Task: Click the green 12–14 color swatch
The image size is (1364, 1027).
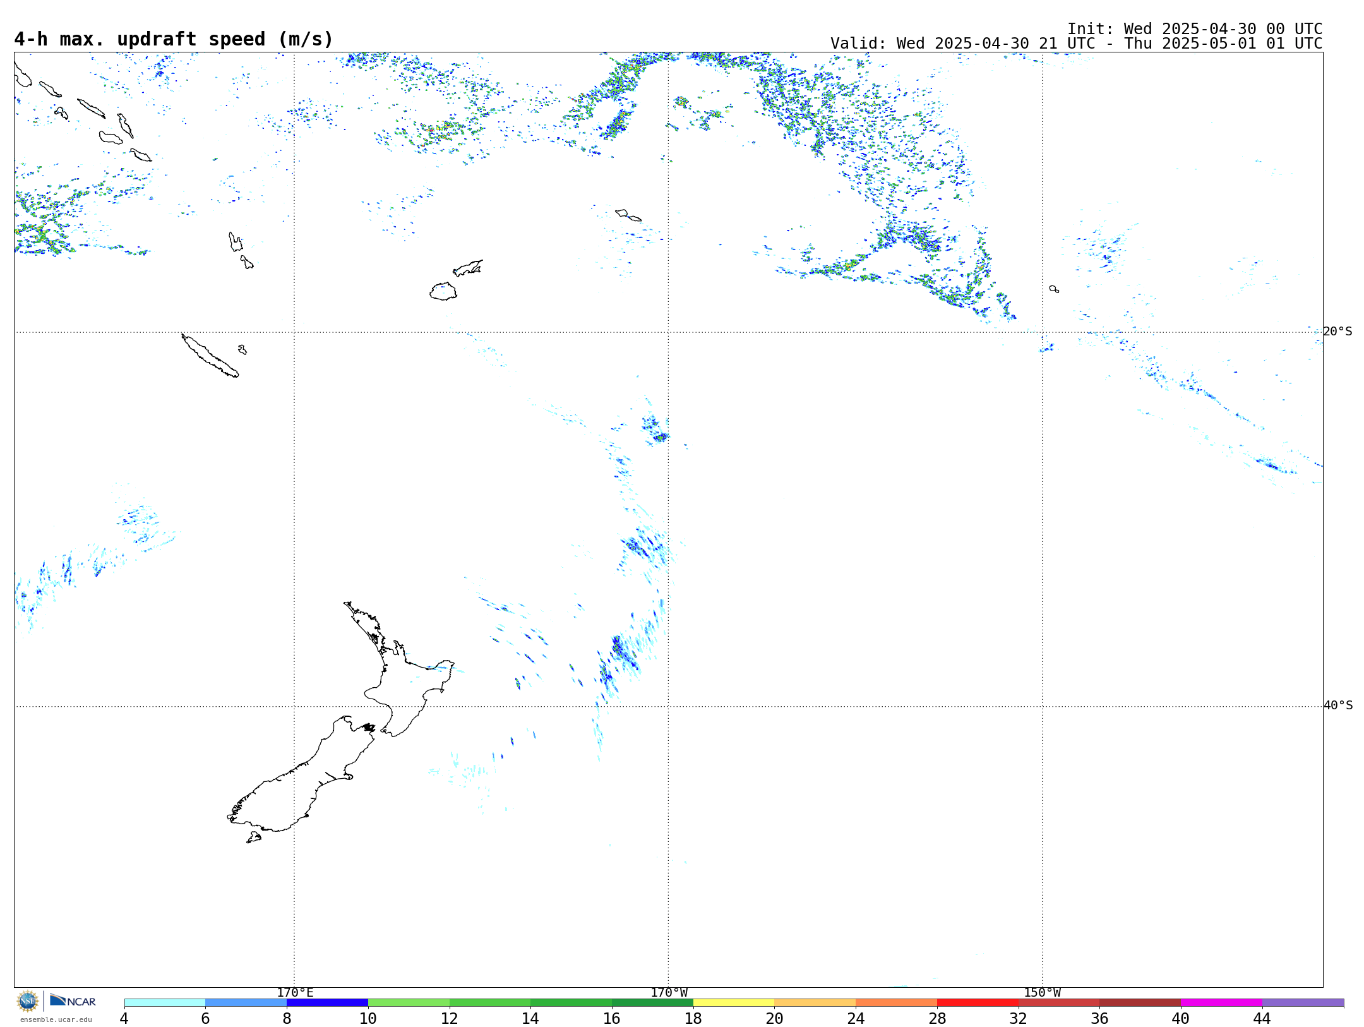Action: [x=490, y=1003]
